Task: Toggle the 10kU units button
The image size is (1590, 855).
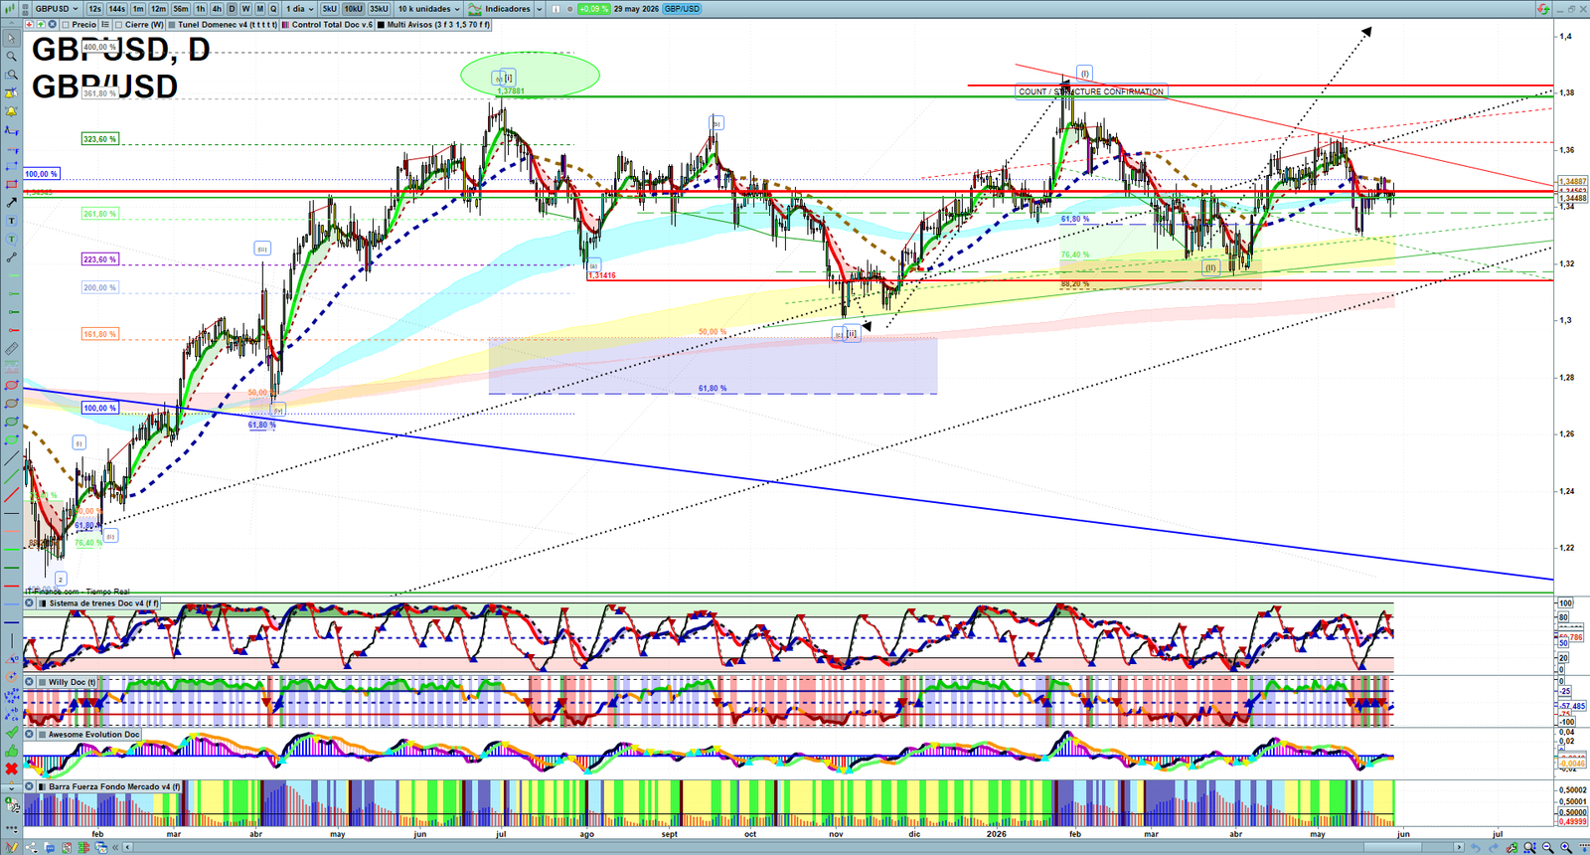Action: pyautogui.click(x=353, y=9)
